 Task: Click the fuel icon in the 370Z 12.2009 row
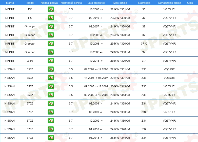[51, 121]
